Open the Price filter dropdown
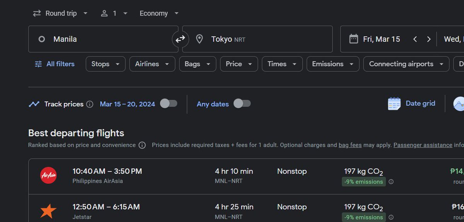This screenshot has width=464, height=222. click(239, 64)
